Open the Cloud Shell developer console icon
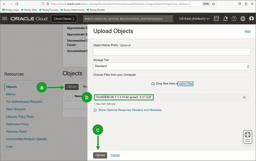 pyautogui.click(x=216, y=19)
